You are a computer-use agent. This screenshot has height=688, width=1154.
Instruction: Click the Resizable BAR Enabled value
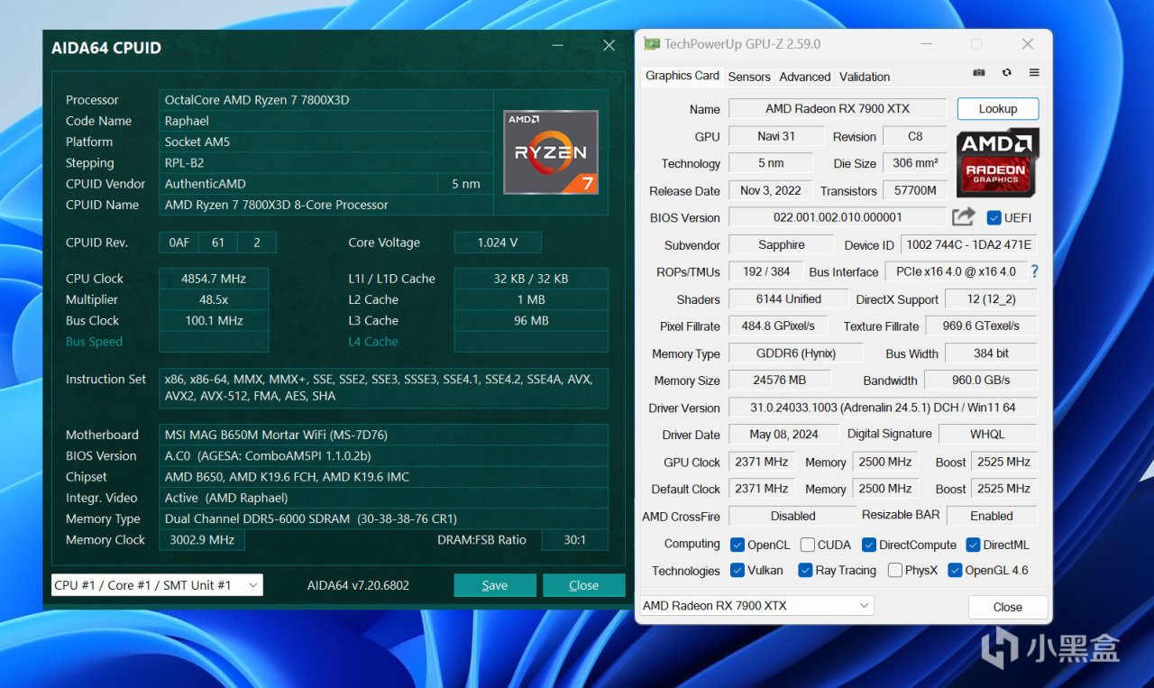pyautogui.click(x=992, y=516)
